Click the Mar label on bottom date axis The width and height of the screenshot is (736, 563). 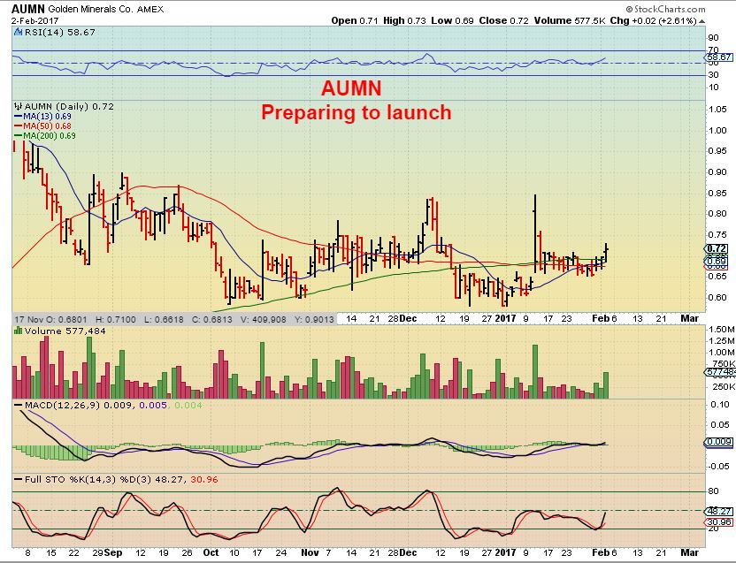pyautogui.click(x=690, y=552)
